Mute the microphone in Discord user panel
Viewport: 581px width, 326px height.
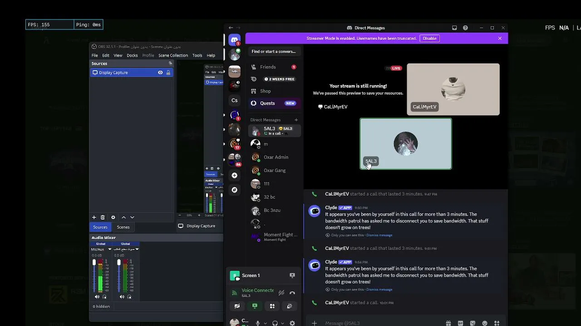[x=258, y=323]
